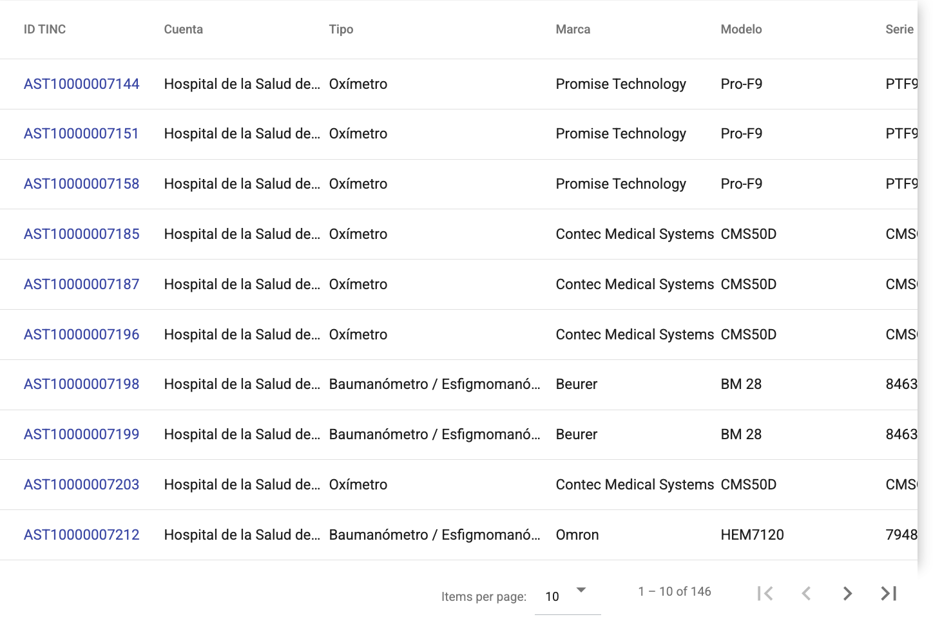Click the Marca column header
This screenshot has height=635, width=933.
[x=573, y=29]
